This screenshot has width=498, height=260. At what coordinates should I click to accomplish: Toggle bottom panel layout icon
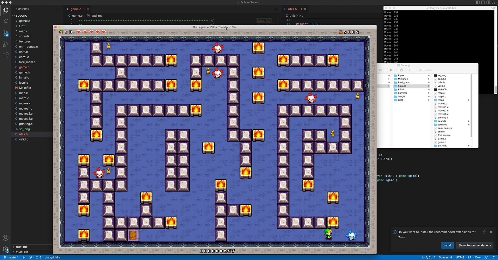coord(483,2)
